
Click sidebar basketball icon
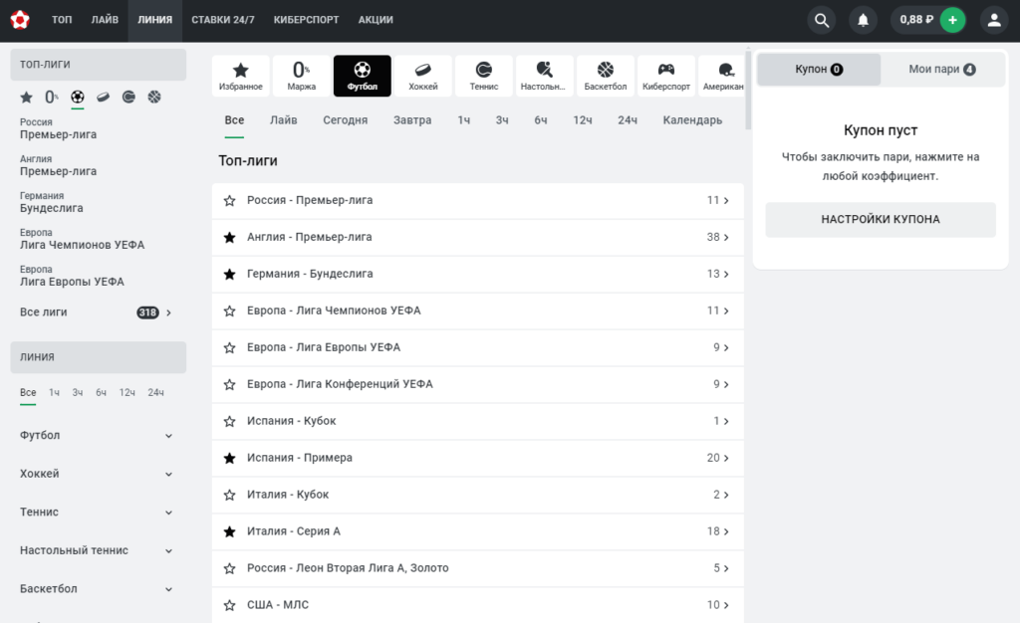click(x=154, y=98)
